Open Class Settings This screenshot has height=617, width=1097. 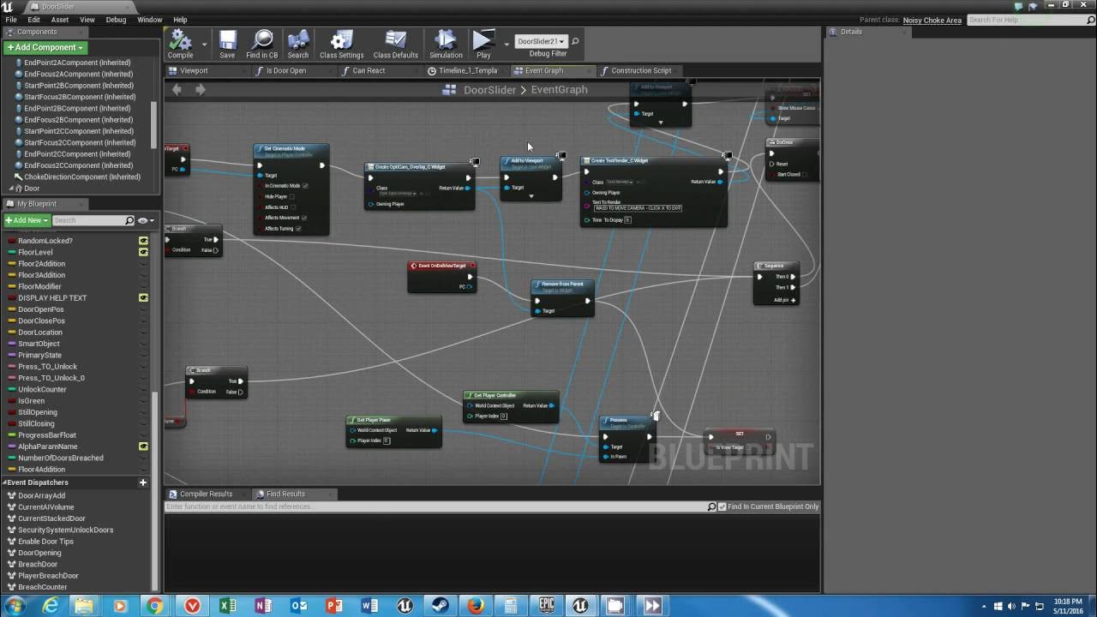pyautogui.click(x=341, y=45)
